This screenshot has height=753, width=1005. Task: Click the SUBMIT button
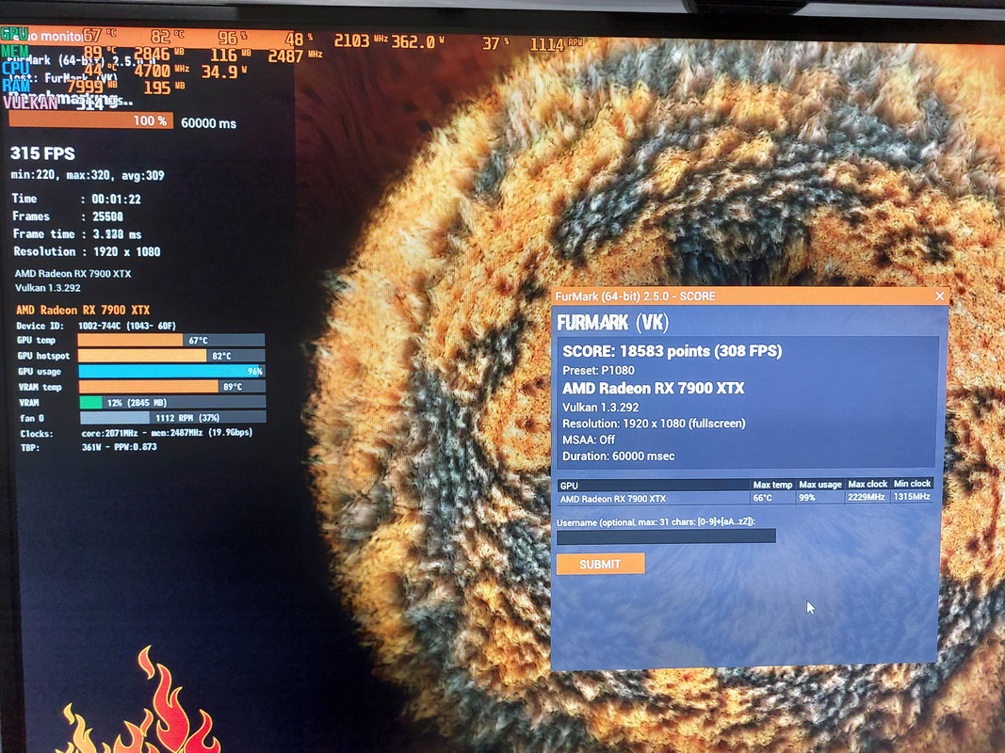(x=600, y=564)
